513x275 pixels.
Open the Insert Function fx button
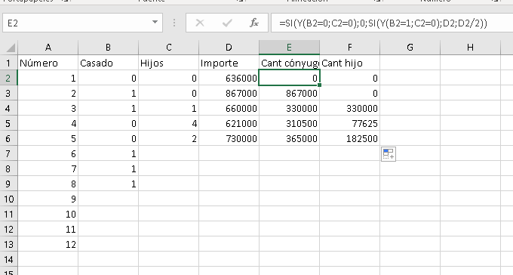[254, 23]
